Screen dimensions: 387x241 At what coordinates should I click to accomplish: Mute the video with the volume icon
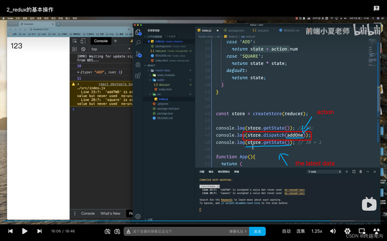click(333, 231)
